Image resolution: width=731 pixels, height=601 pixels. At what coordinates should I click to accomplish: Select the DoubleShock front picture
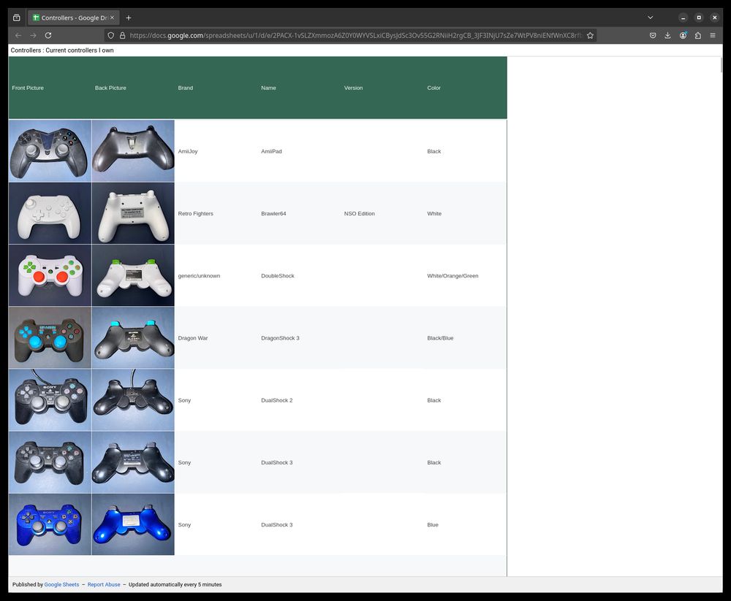(50, 275)
